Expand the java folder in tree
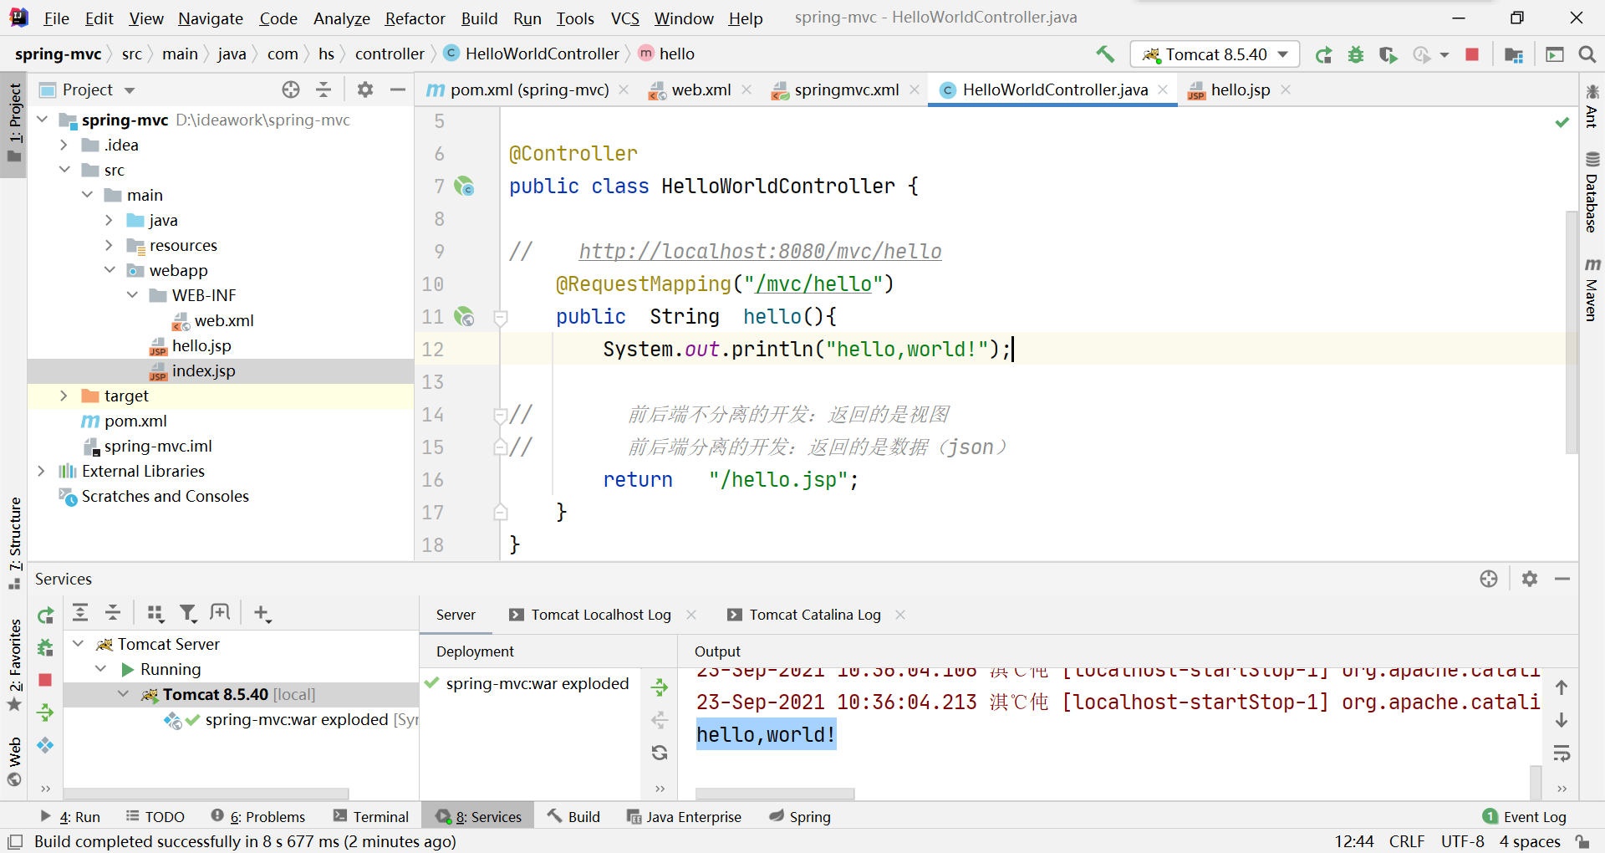This screenshot has height=853, width=1605. tap(110, 220)
